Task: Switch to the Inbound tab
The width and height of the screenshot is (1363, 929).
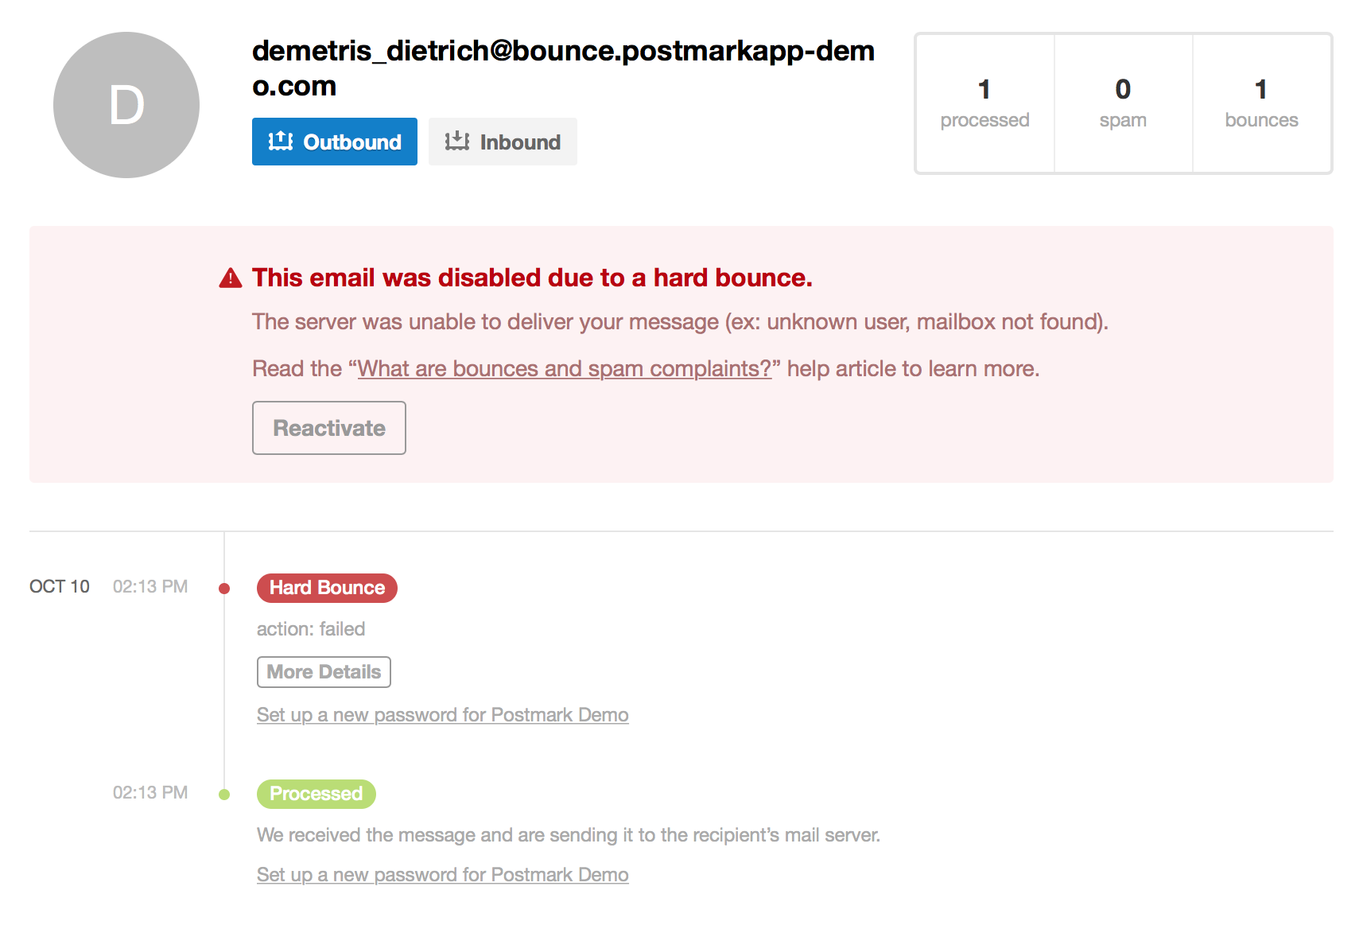Action: tap(503, 142)
